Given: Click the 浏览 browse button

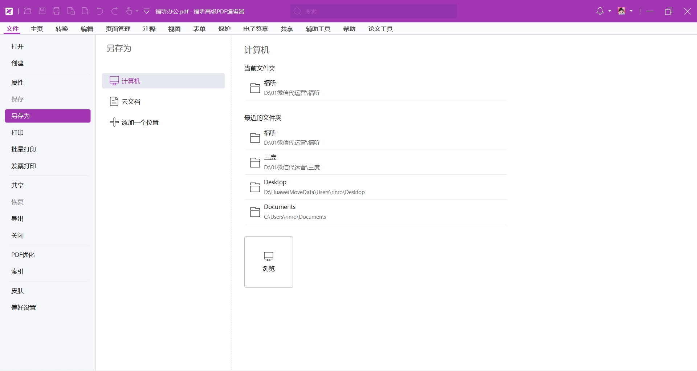Looking at the screenshot, I should [268, 262].
